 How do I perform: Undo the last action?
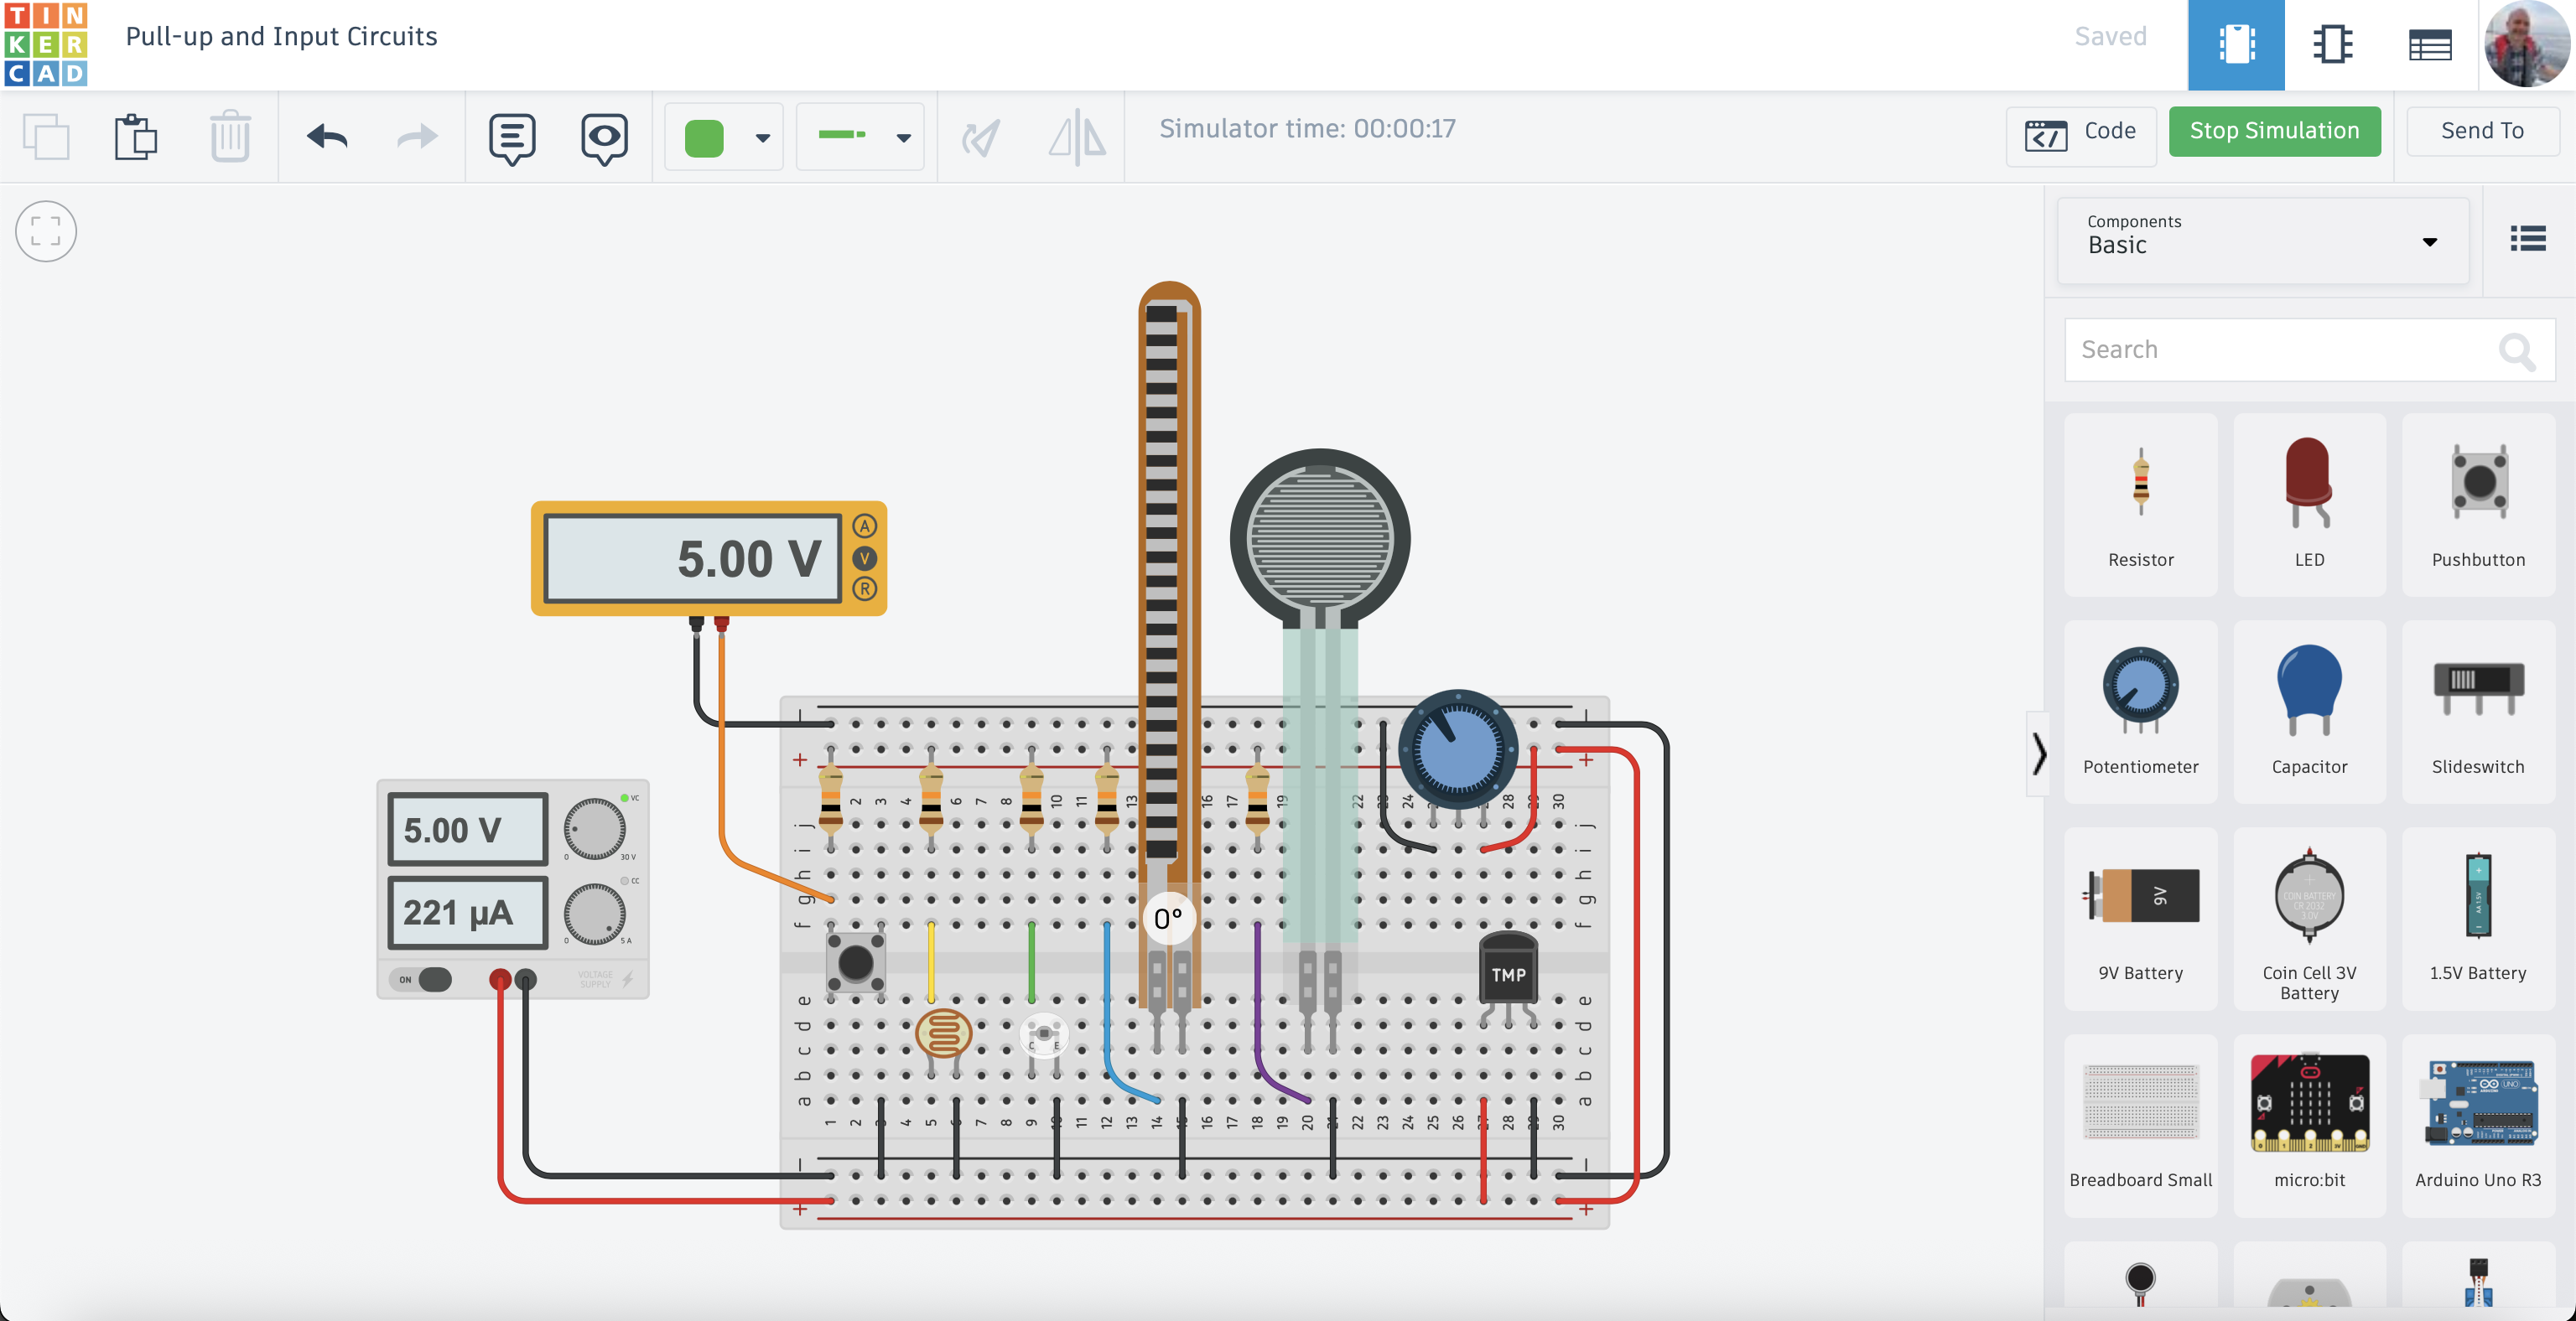pos(327,136)
